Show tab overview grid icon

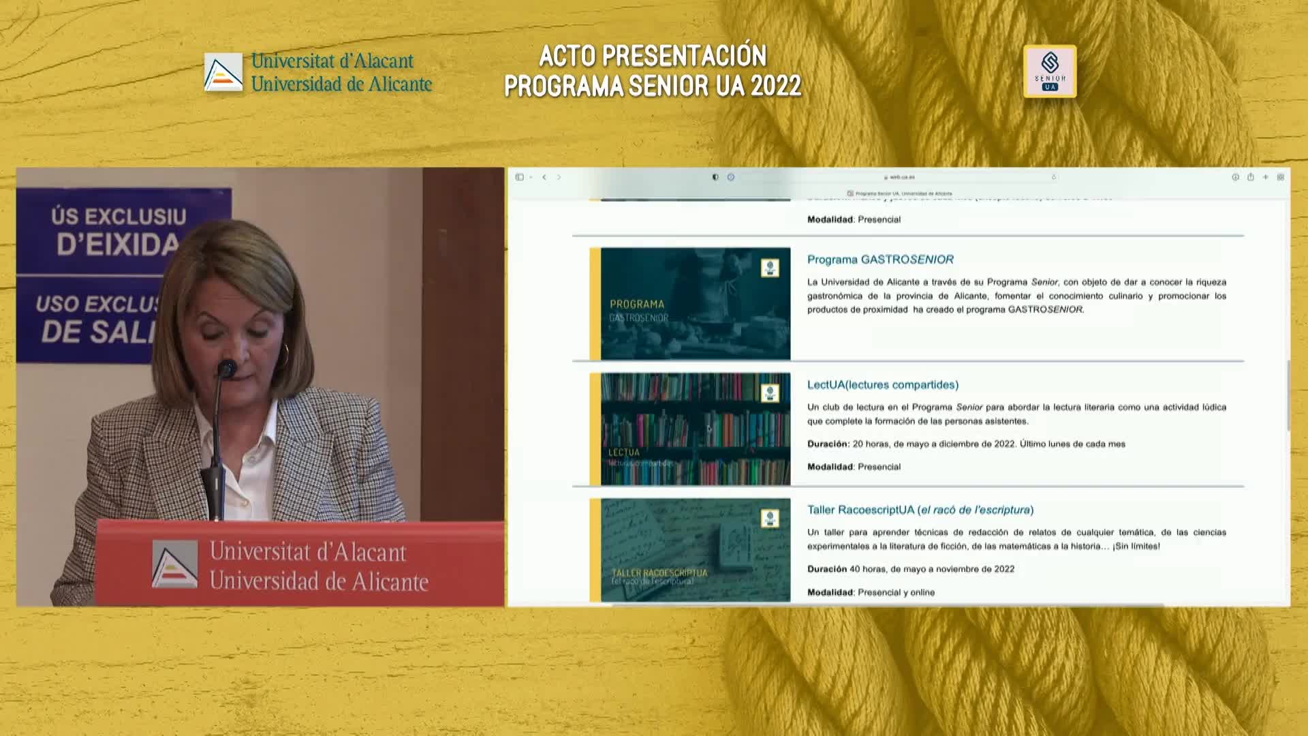pyautogui.click(x=1281, y=177)
